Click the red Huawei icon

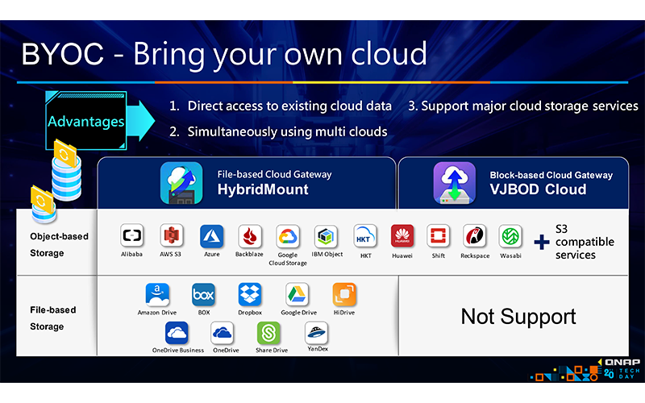pyautogui.click(x=402, y=236)
